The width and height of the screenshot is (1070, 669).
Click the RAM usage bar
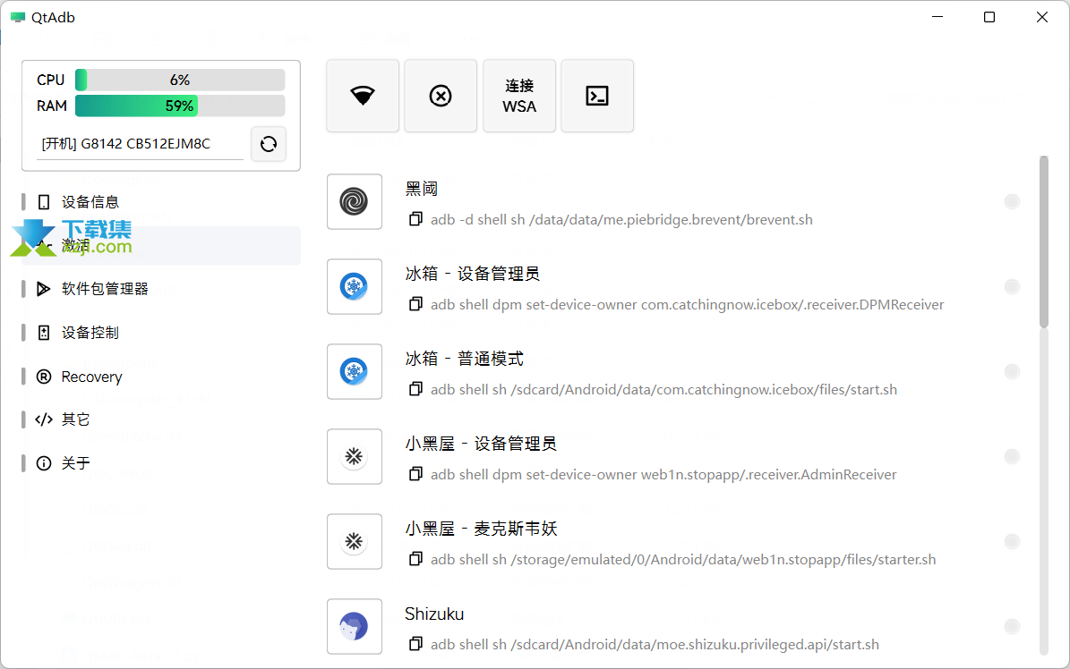(x=180, y=106)
